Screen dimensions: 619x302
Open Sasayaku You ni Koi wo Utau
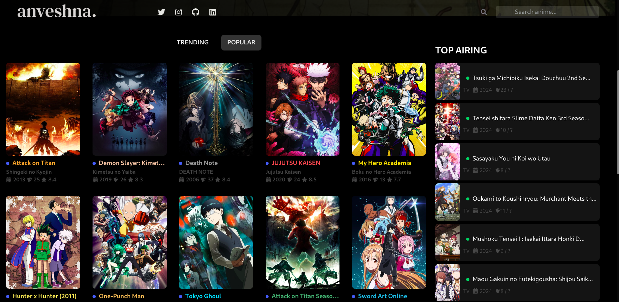[511, 159]
